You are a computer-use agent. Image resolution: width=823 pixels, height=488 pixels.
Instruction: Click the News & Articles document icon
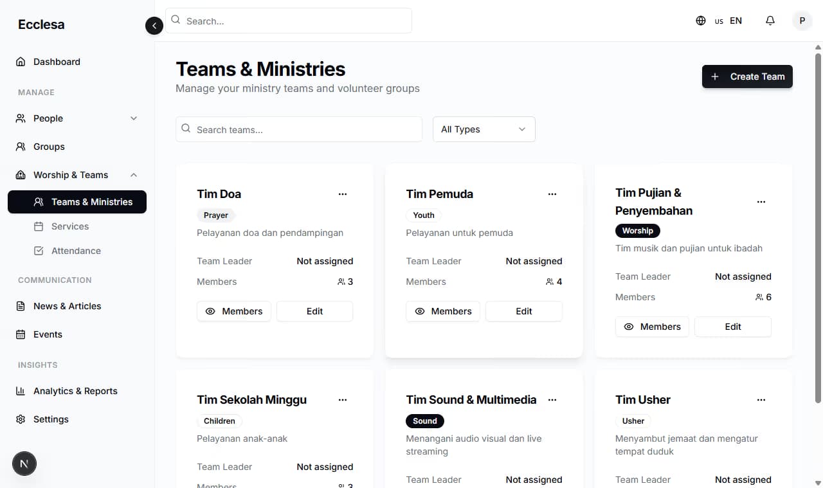[x=21, y=306]
